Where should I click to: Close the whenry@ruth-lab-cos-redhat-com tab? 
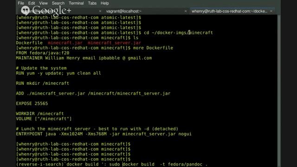(x=271, y=11)
